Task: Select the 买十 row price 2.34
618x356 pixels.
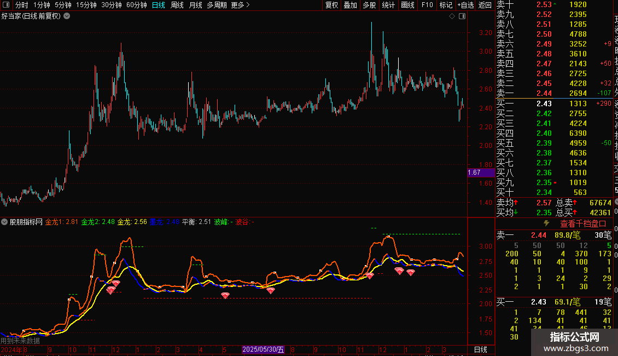Action: [x=544, y=192]
